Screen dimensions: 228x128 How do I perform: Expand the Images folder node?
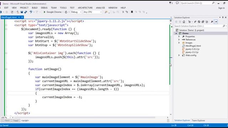[x=179, y=43]
